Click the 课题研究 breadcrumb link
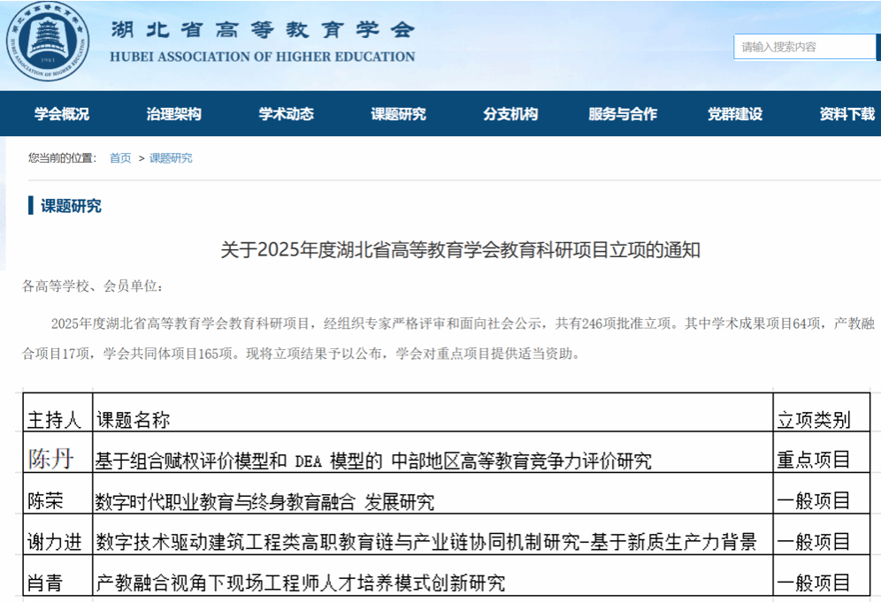Screen dimensions: 881x602 click(171, 158)
